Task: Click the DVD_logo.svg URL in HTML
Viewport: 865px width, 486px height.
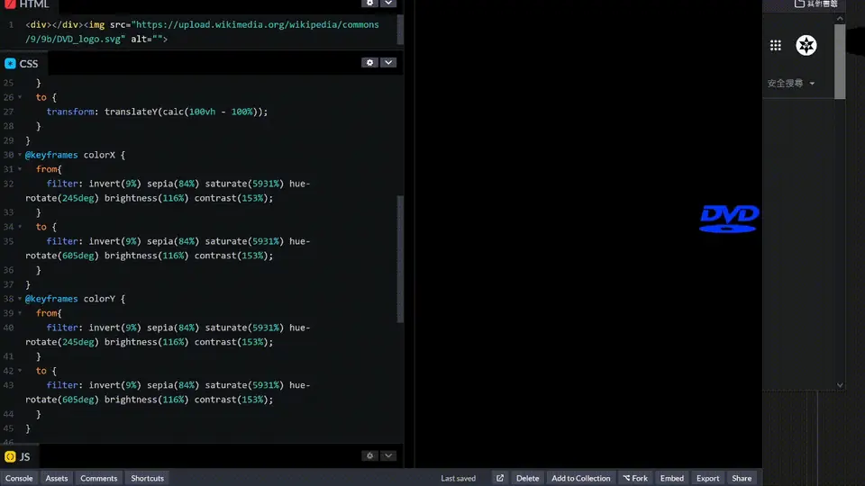Action: tap(202, 32)
